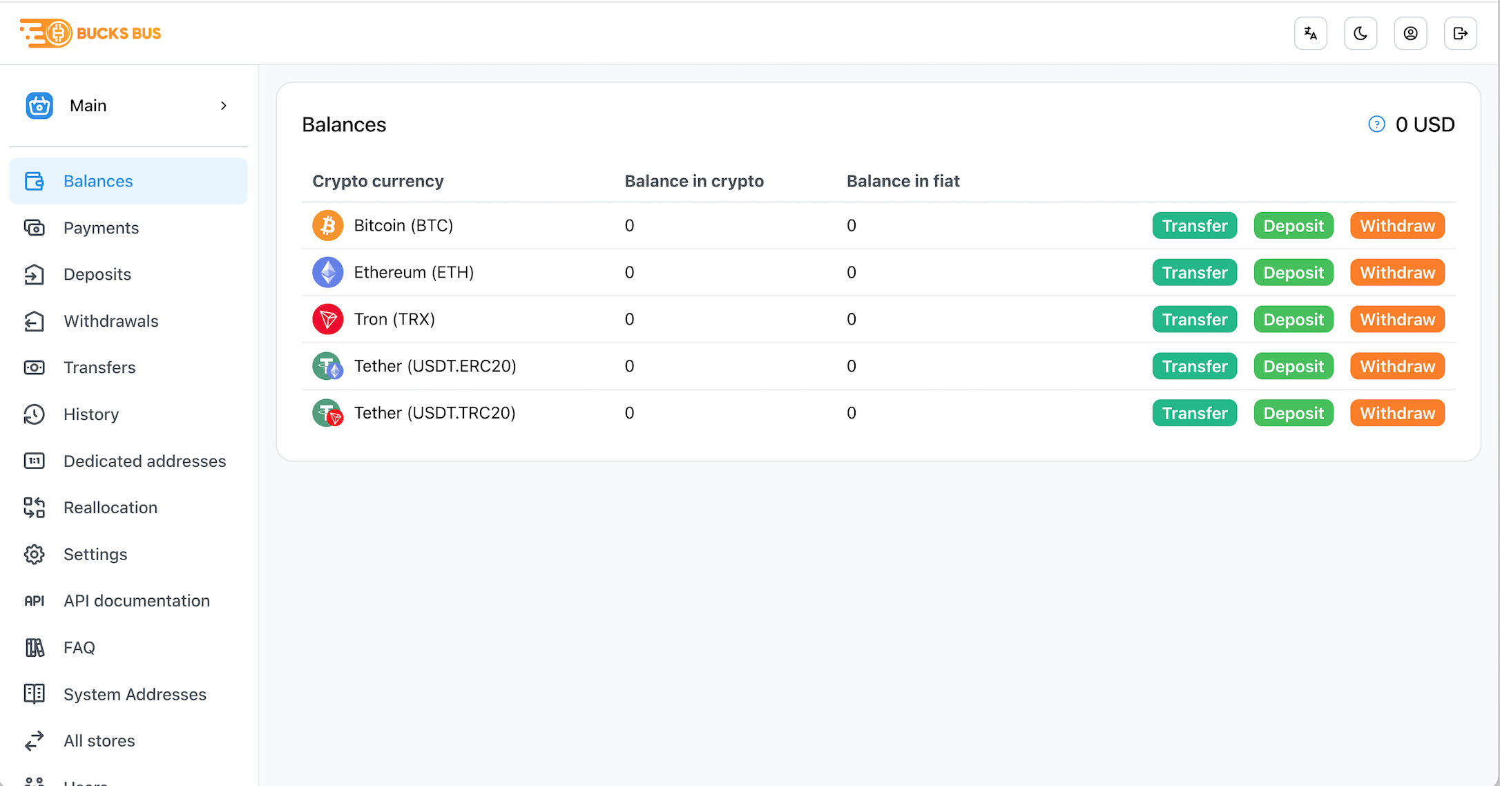1500x786 pixels.
Task: Click Deposit for Tron (TRX)
Action: (1293, 319)
